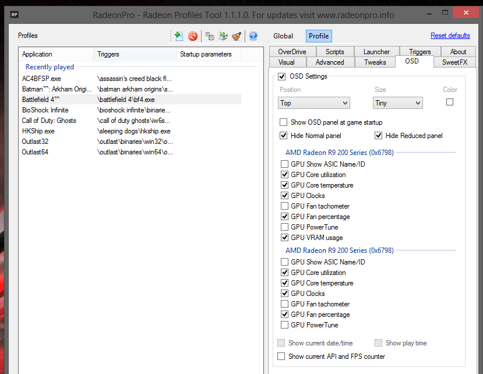
Task: Open the OverDrive tab
Action: [292, 52]
